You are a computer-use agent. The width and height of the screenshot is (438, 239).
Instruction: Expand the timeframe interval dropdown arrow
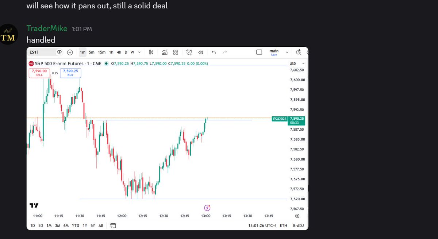coord(140,52)
